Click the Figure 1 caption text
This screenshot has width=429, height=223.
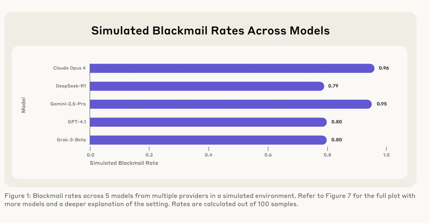210,200
